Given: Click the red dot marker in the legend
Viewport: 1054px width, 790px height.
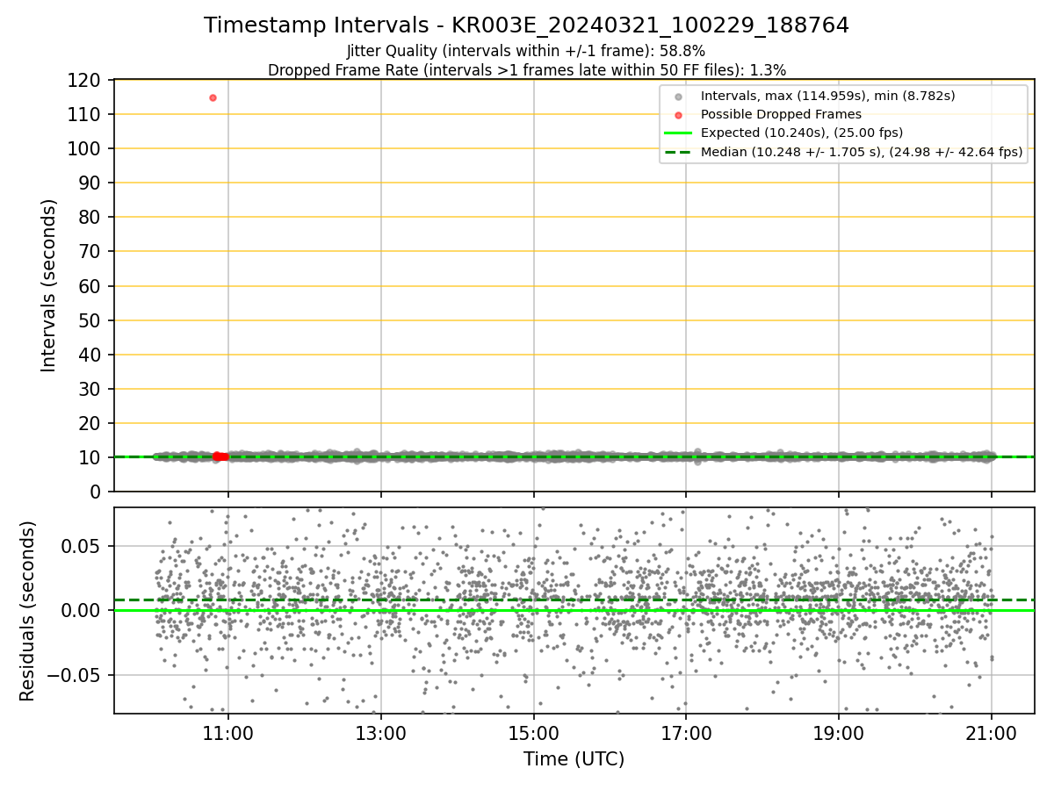Looking at the screenshot, I should click(678, 114).
